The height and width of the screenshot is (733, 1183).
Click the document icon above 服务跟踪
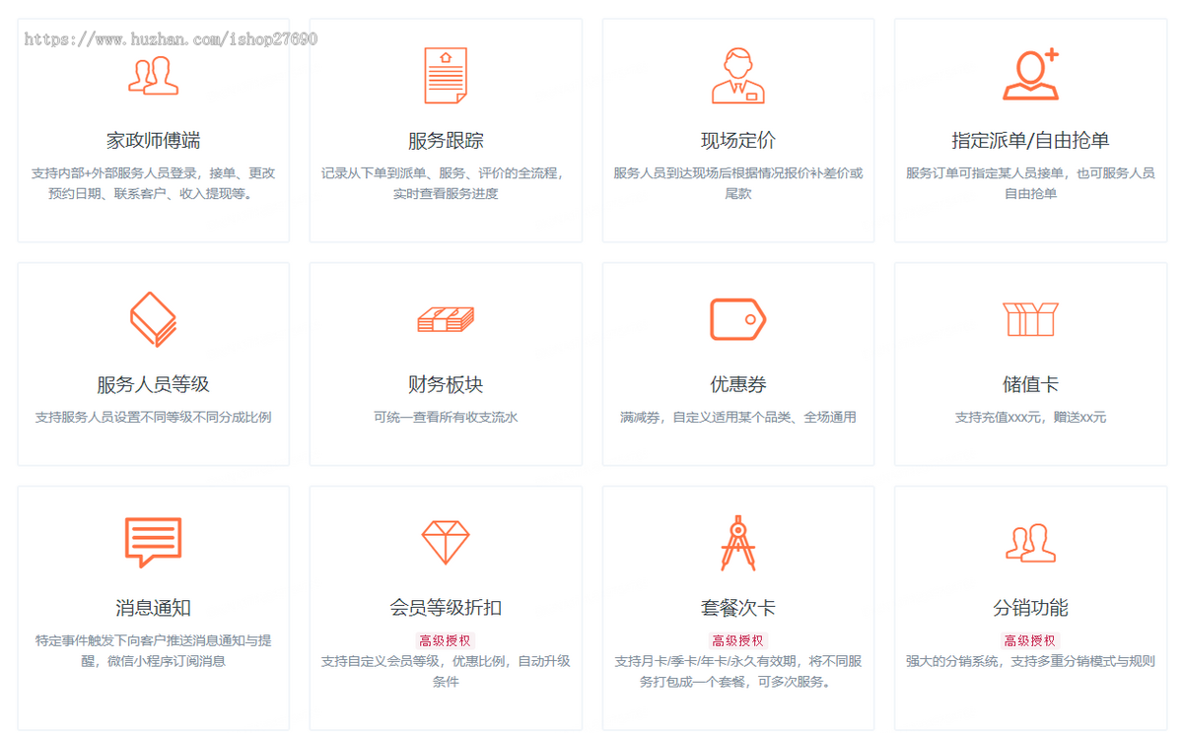click(x=446, y=76)
